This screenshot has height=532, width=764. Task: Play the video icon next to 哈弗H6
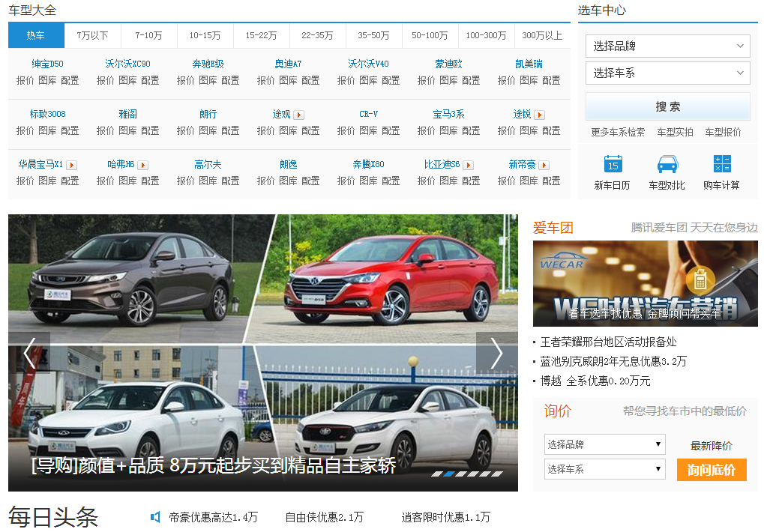(x=143, y=166)
